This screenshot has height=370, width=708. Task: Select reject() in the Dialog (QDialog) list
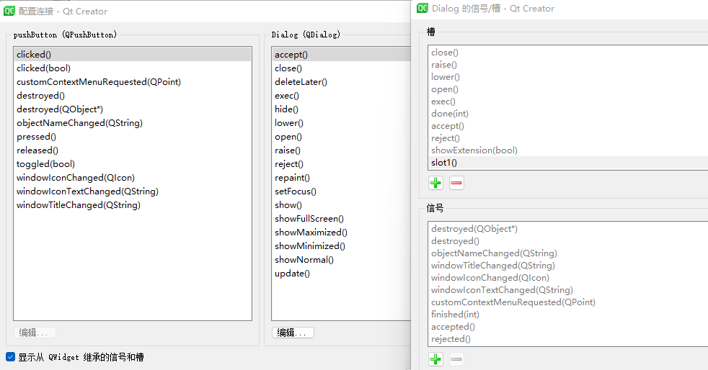(x=341, y=164)
